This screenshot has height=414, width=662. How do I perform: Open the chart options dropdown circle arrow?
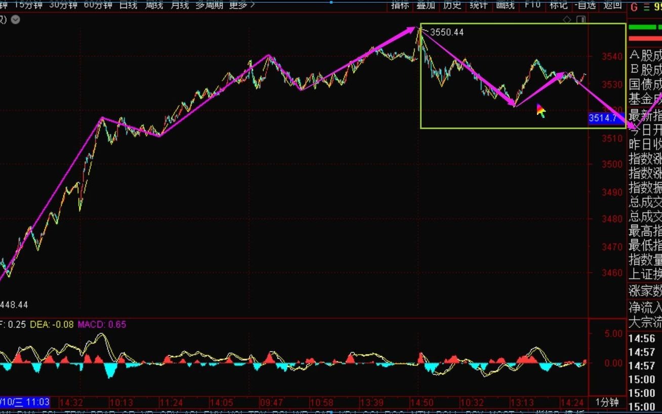point(16,20)
